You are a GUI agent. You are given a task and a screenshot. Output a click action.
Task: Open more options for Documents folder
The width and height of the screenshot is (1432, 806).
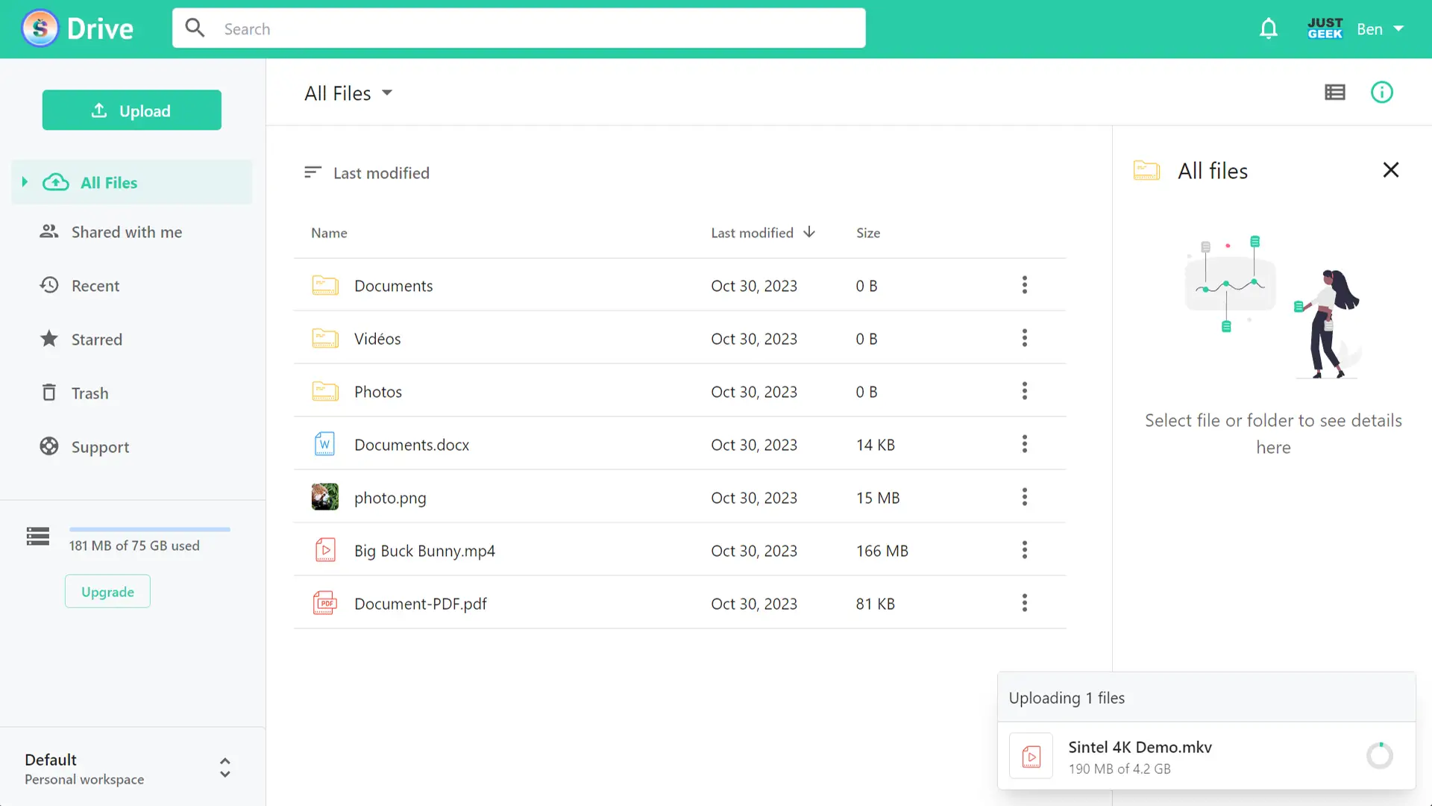pos(1025,285)
